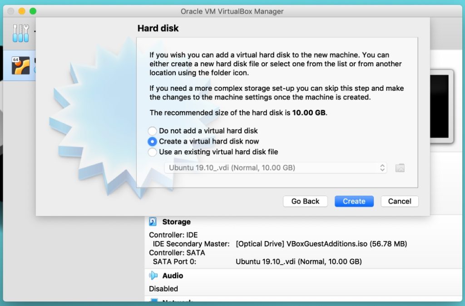
Task: Click the Storage section icon
Action: [153, 222]
